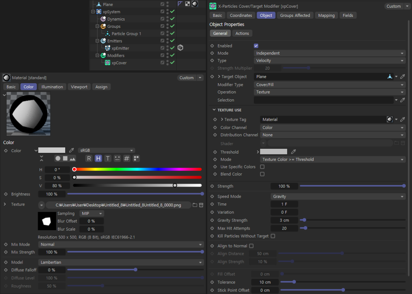Open the Operation dropdown showing Texture
The width and height of the screenshot is (412, 294).
(329, 92)
